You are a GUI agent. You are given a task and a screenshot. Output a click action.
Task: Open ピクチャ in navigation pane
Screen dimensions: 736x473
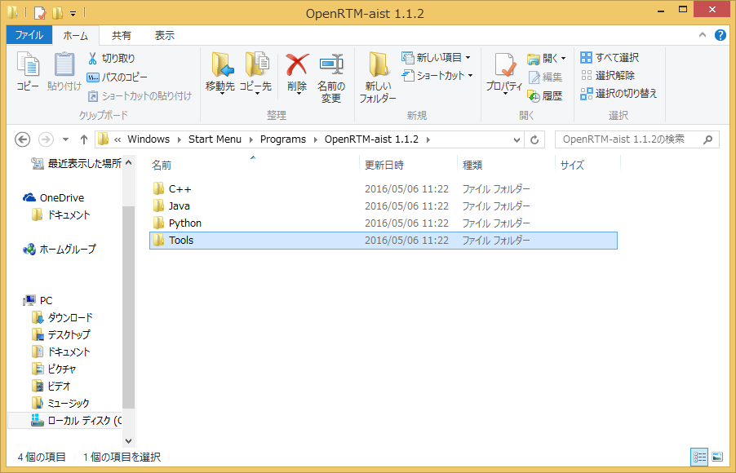54,369
